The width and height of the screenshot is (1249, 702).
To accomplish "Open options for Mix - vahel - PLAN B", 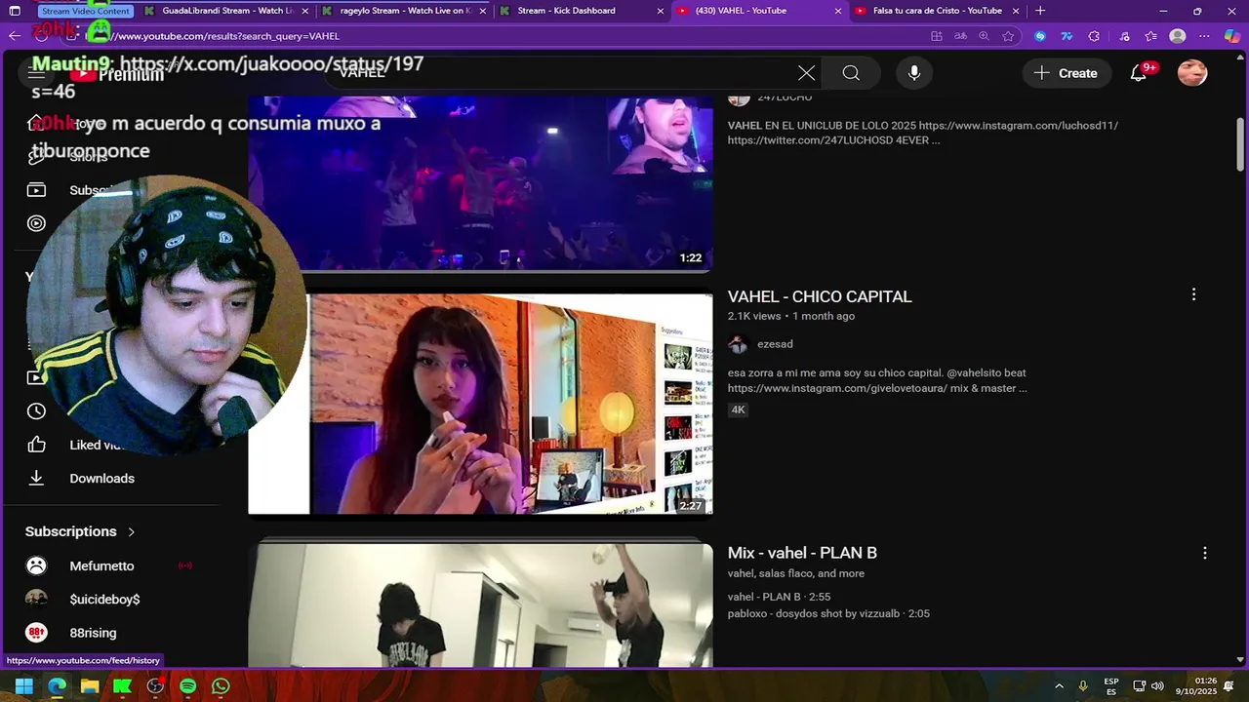I will (1205, 553).
